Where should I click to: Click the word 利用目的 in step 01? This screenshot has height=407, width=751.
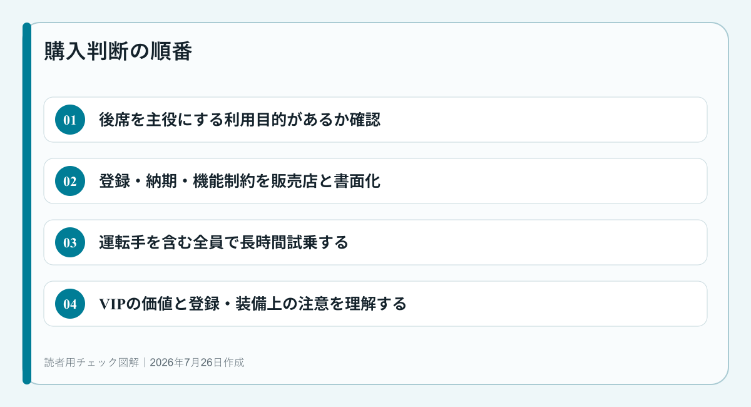pyautogui.click(x=255, y=120)
